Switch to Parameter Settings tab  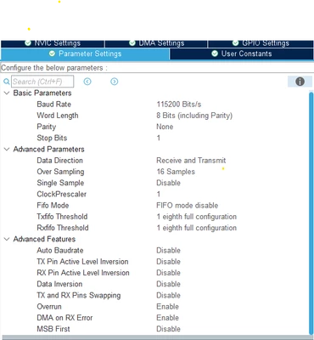(x=85, y=54)
